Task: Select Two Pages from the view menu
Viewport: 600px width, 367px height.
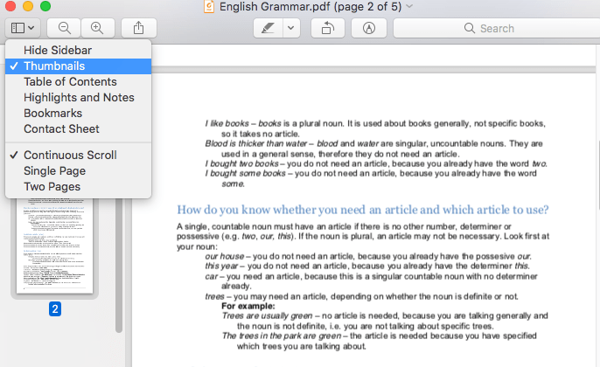Action: click(52, 187)
